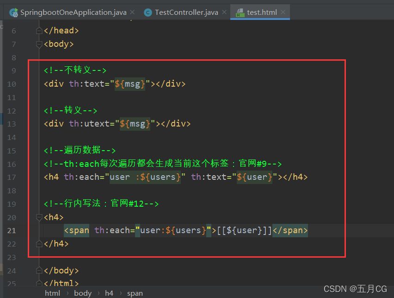Click line number 21 in the gutter
This screenshot has width=394, height=298.
point(12,230)
